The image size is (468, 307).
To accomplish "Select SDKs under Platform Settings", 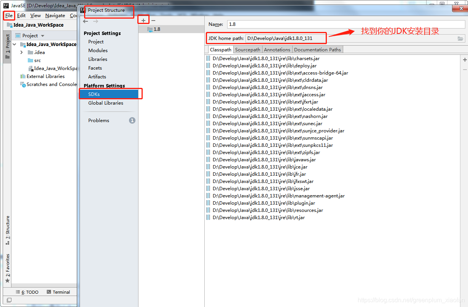I will coord(109,94).
